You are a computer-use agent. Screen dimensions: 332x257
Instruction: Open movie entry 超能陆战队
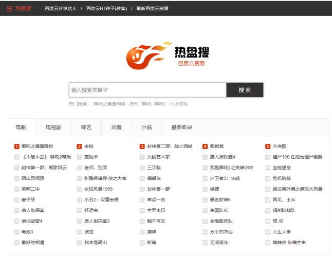284,210
